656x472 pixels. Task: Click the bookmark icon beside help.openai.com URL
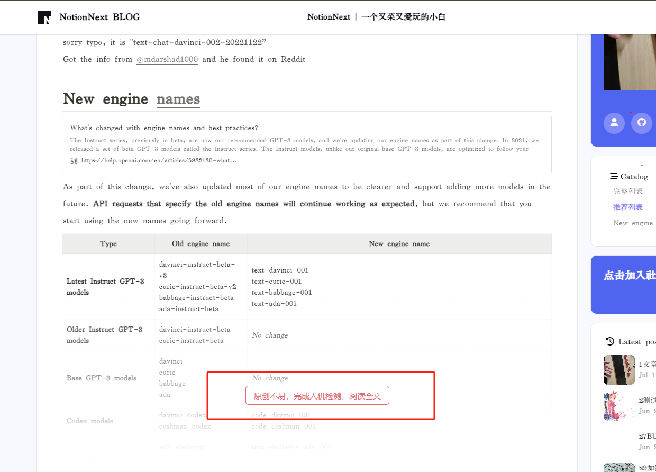[74, 160]
